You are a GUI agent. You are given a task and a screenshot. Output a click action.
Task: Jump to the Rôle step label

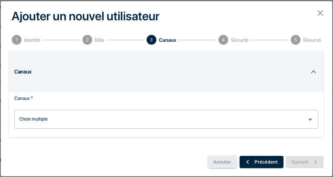[x=99, y=40]
